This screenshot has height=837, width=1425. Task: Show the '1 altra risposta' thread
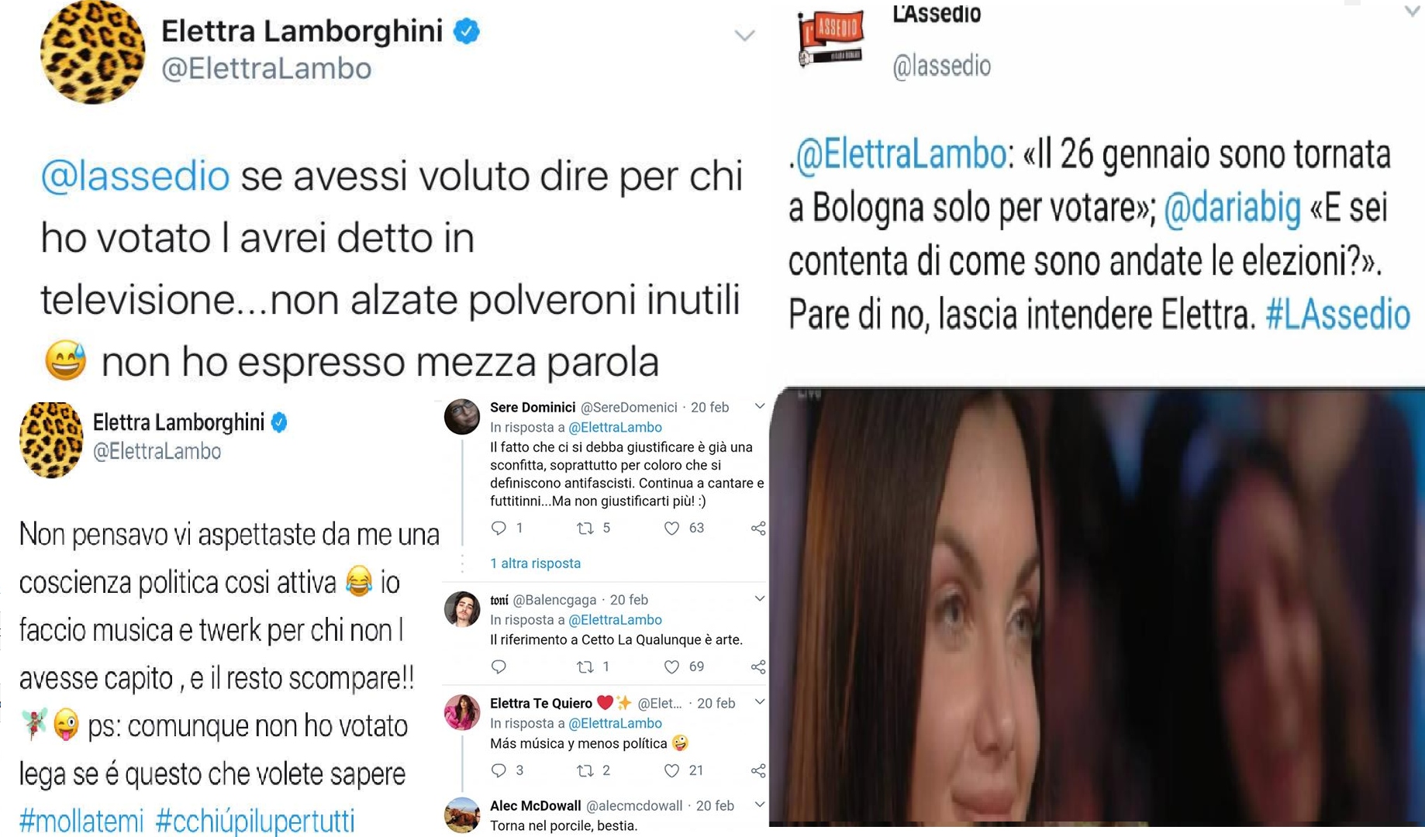click(x=535, y=563)
